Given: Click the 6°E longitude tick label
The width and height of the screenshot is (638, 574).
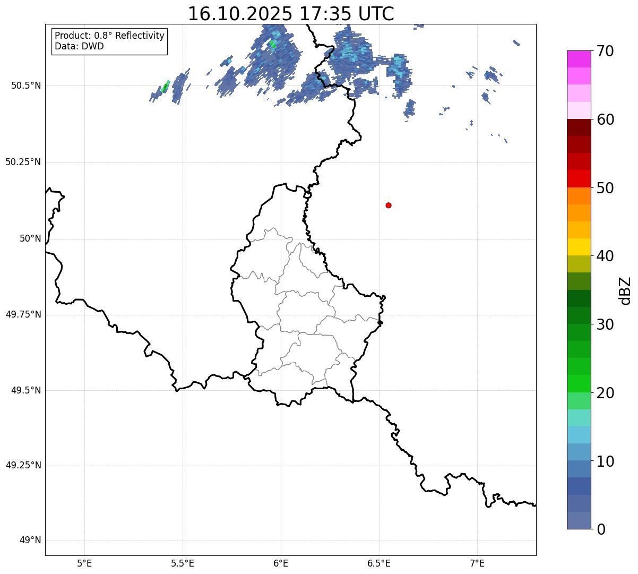Looking at the screenshot, I should (x=281, y=563).
